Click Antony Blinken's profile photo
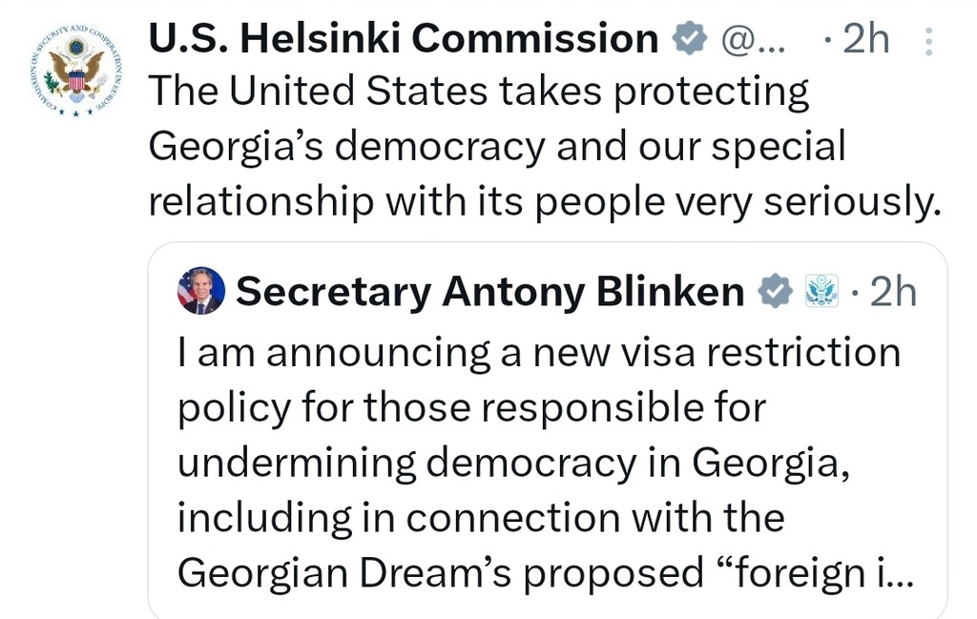Viewport: 977px width, 619px height. (x=201, y=291)
